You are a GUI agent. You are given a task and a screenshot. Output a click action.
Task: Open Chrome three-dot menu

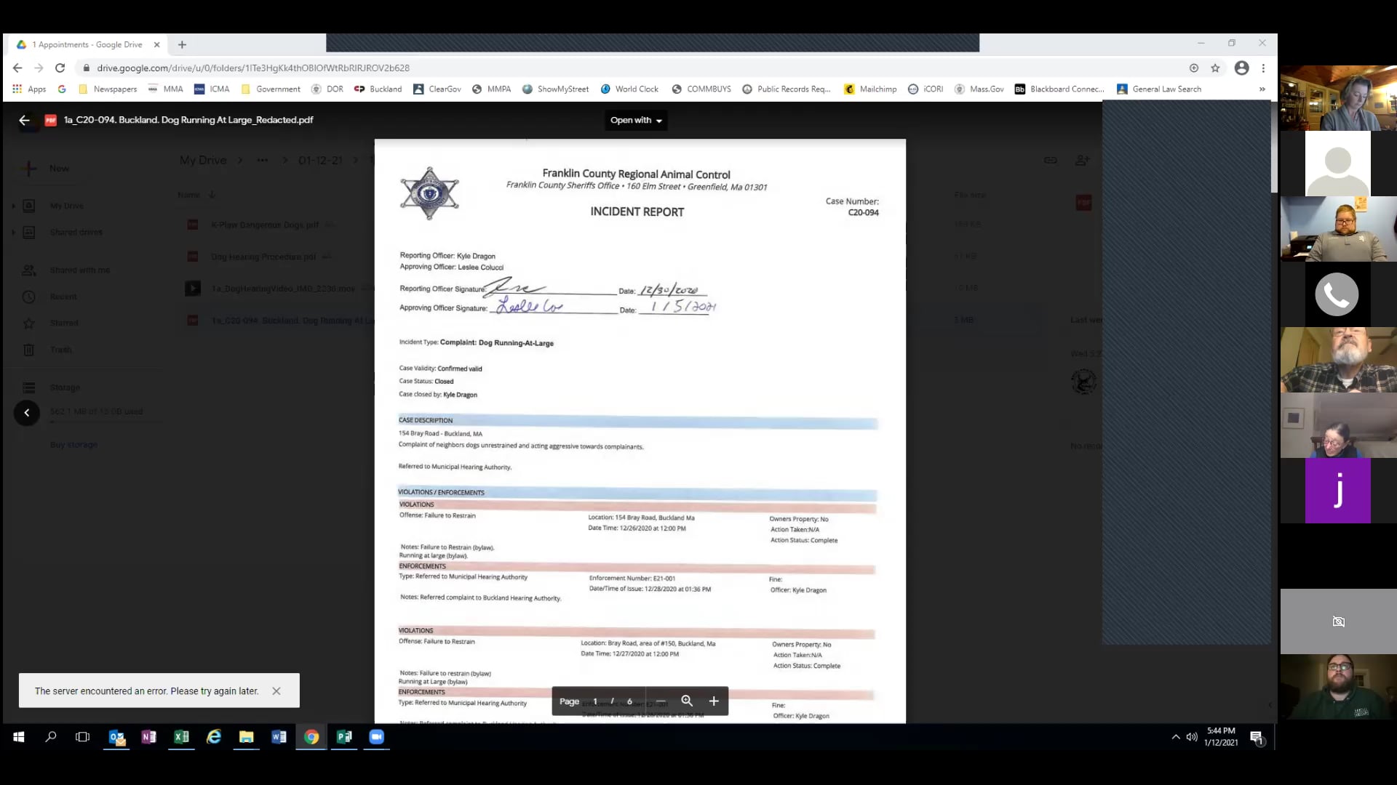(x=1263, y=68)
